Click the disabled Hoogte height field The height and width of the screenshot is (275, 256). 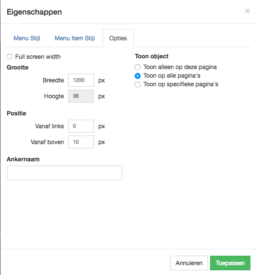coord(81,96)
